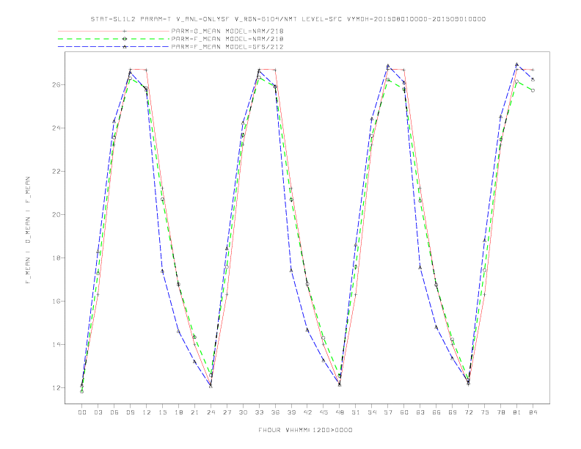Click the x-axis title FHOUR VHHMM:1200>0000
This screenshot has height=449, width=581.
coord(305,430)
